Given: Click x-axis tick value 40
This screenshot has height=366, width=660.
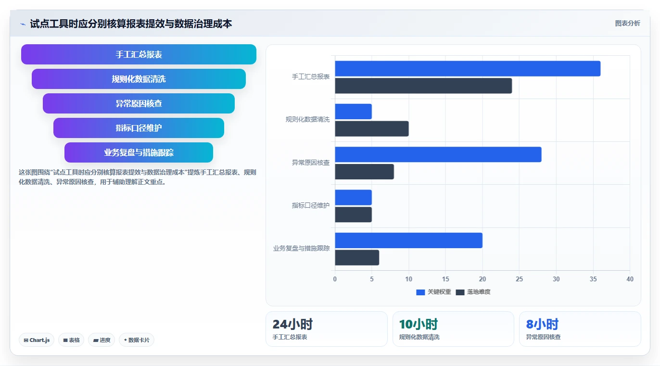Looking at the screenshot, I should pyautogui.click(x=630, y=279).
